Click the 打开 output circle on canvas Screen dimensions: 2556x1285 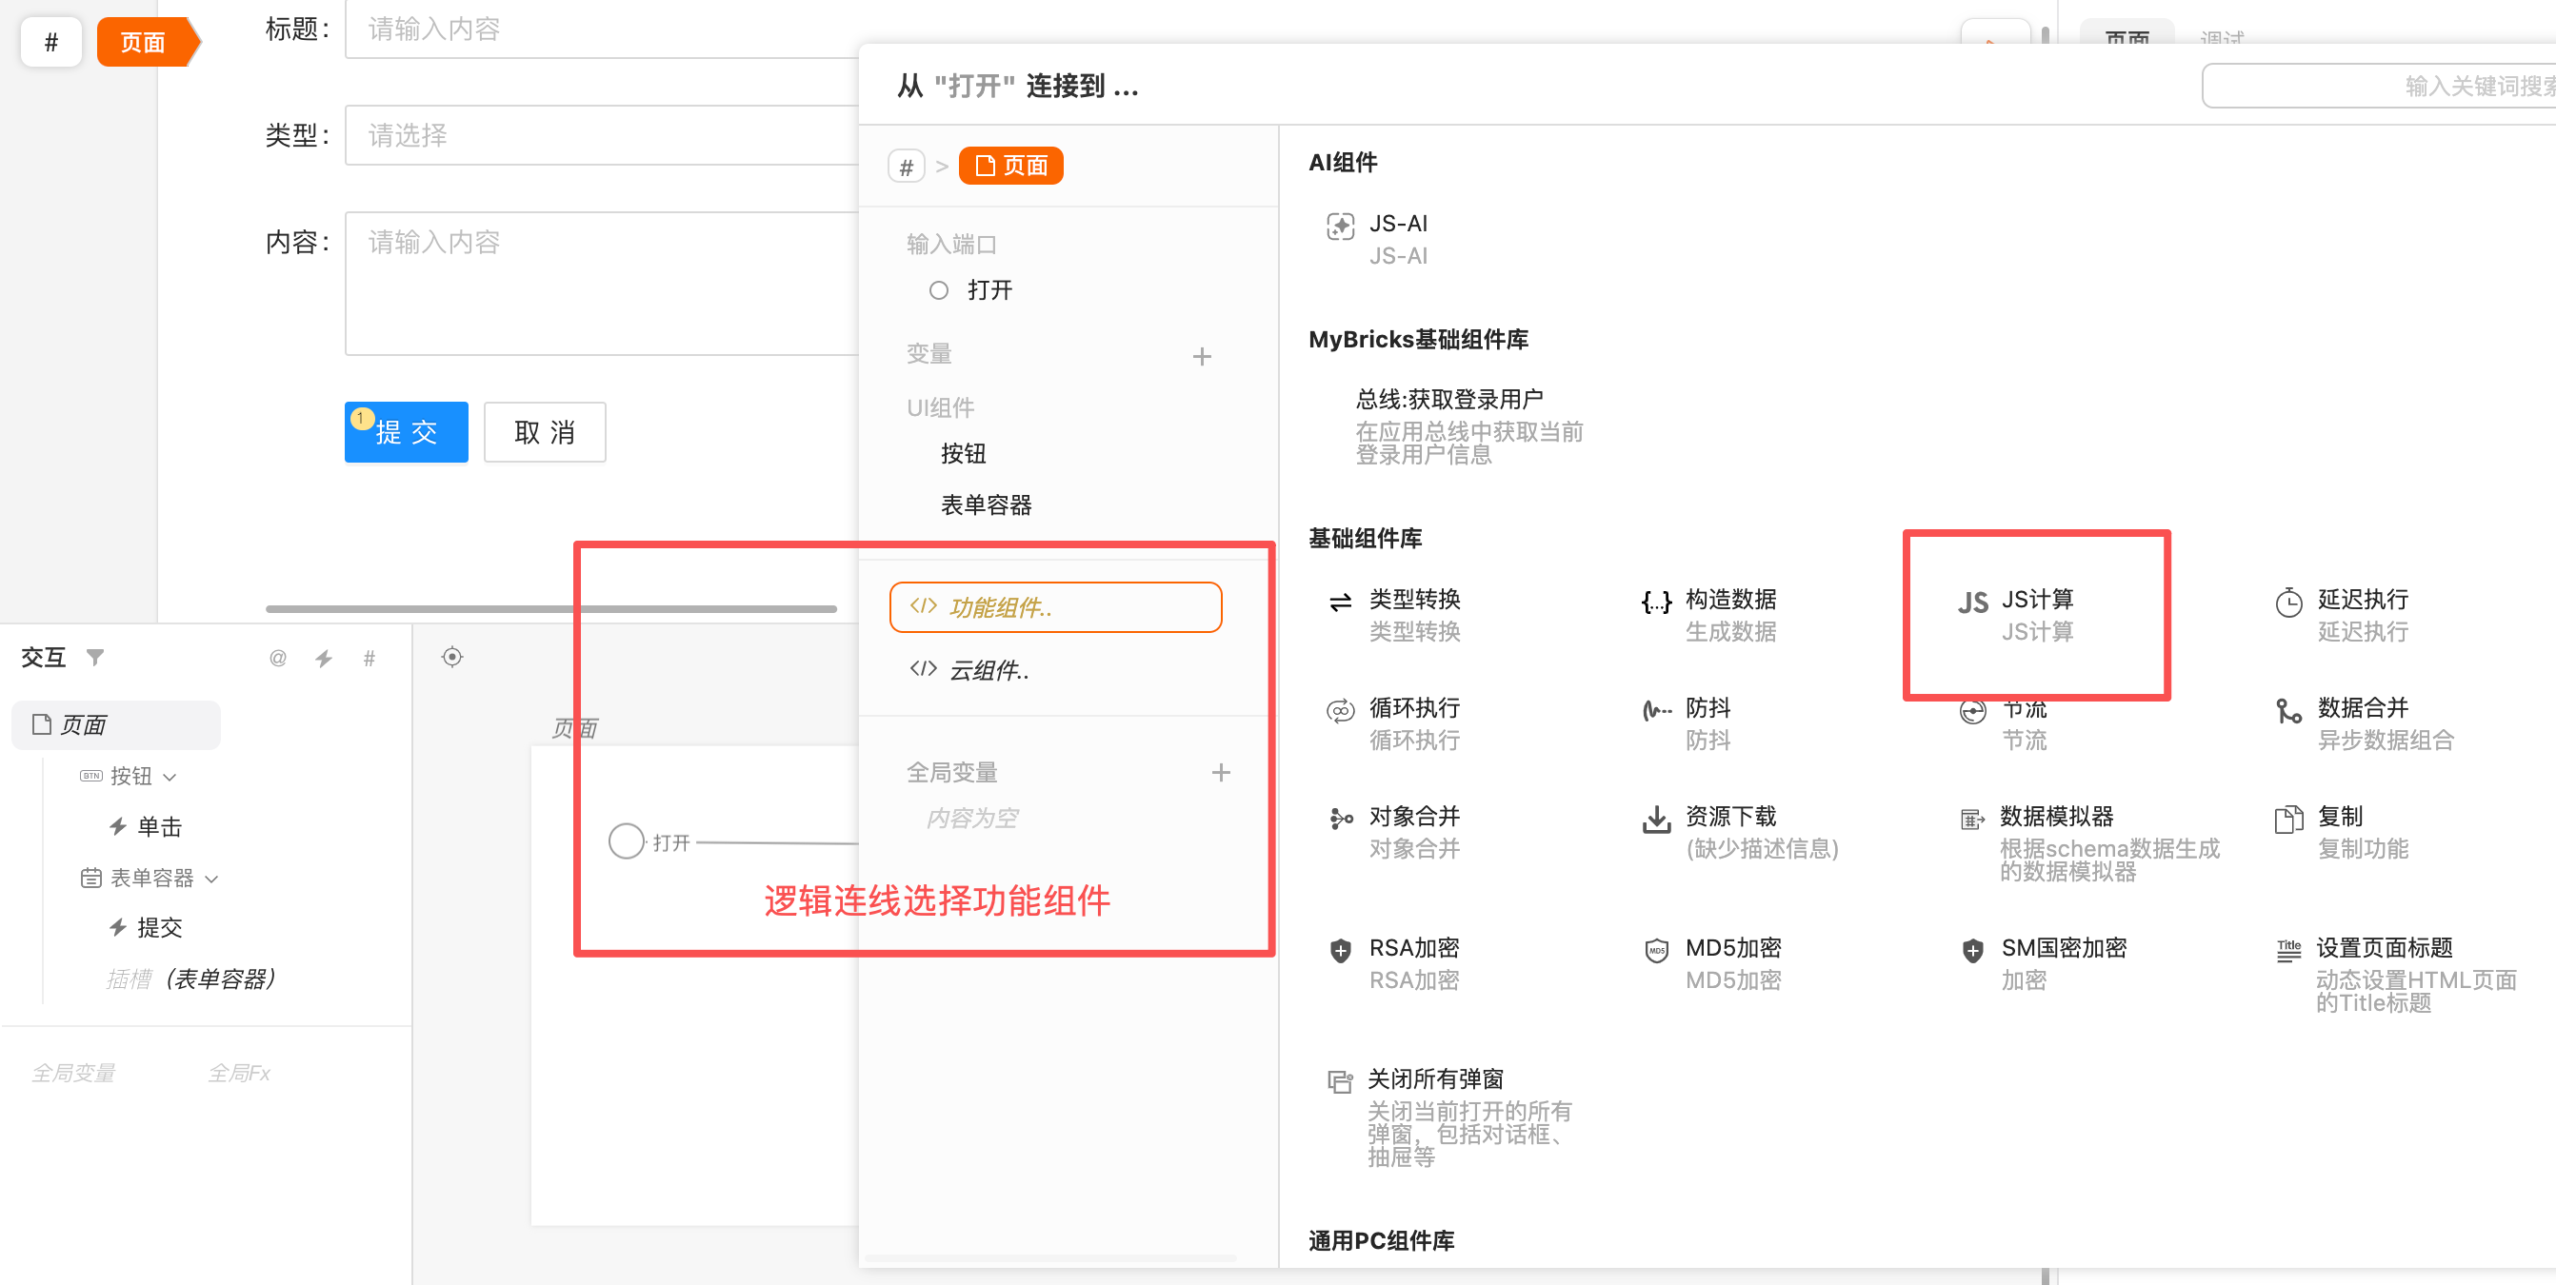point(626,841)
